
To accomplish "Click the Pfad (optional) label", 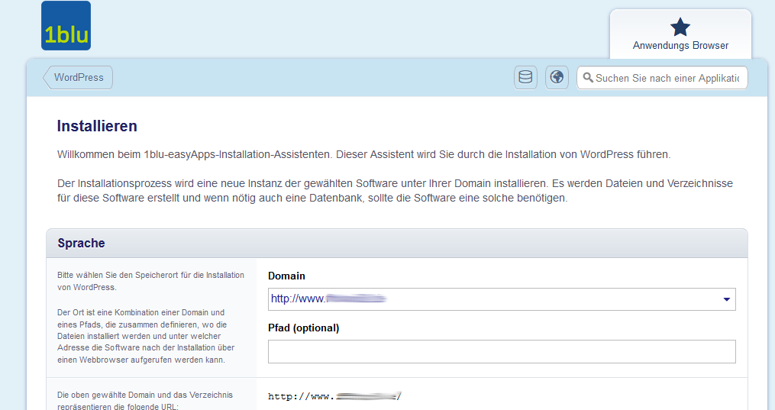I will click(x=303, y=328).
